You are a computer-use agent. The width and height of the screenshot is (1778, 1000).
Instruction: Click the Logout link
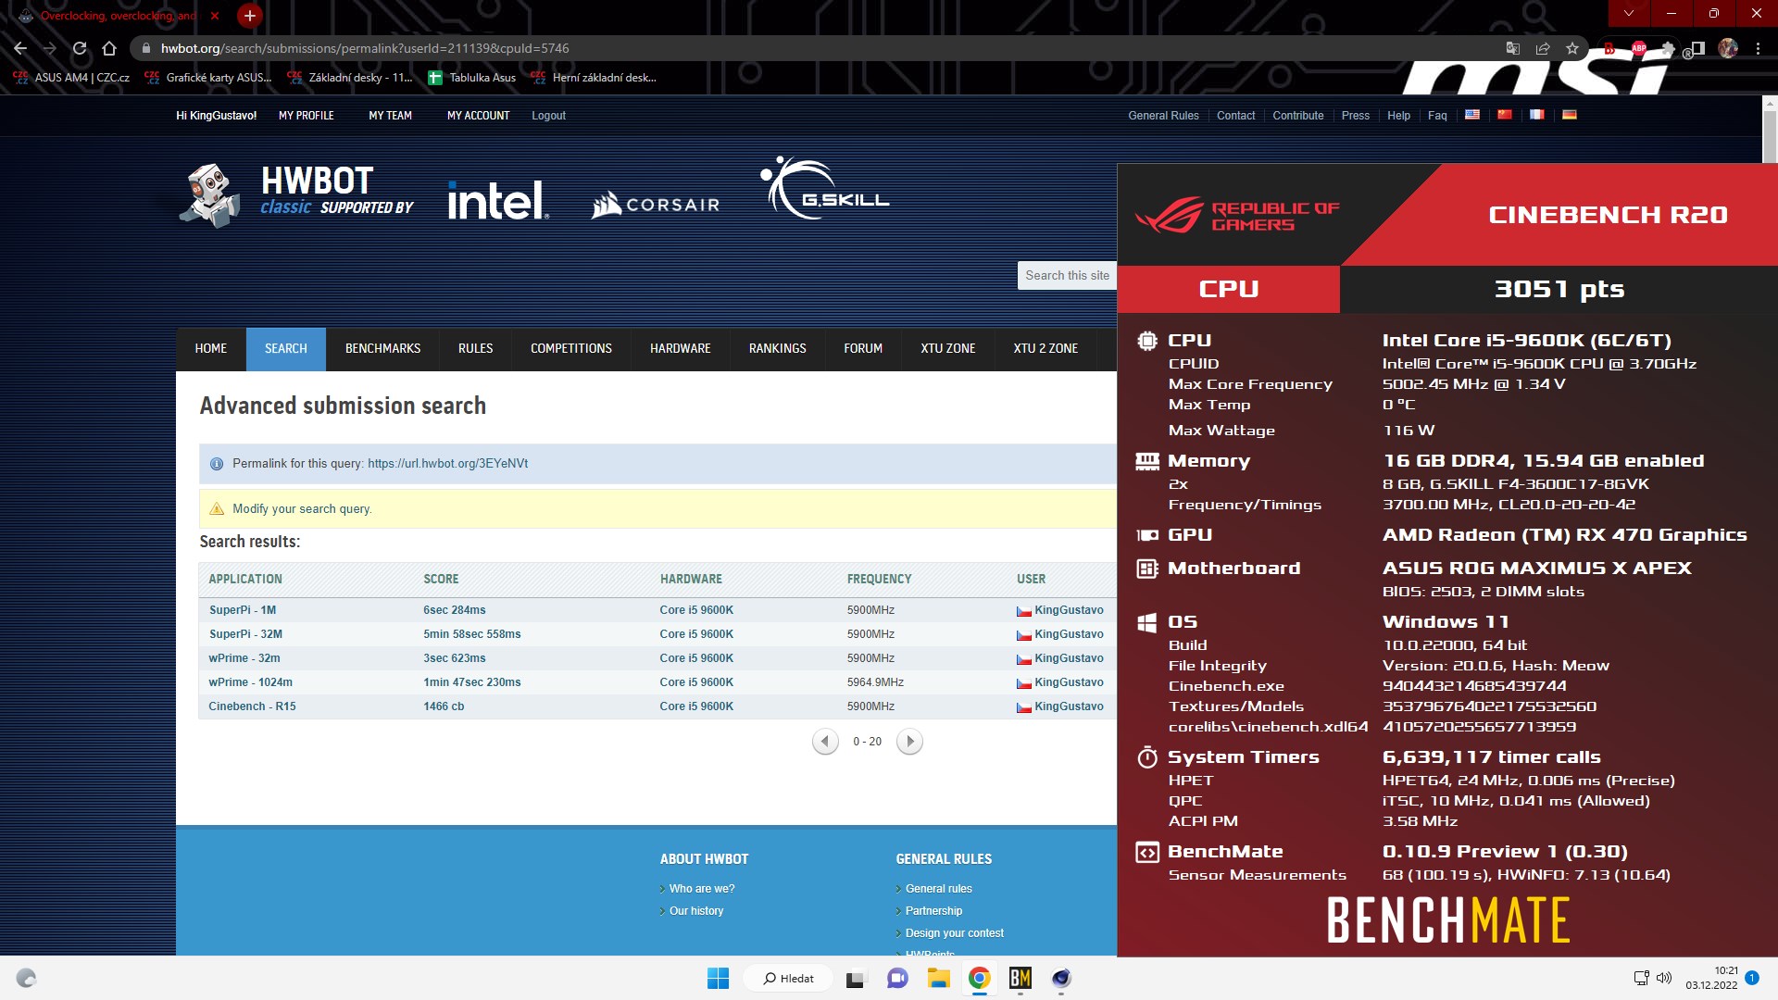pyautogui.click(x=548, y=116)
